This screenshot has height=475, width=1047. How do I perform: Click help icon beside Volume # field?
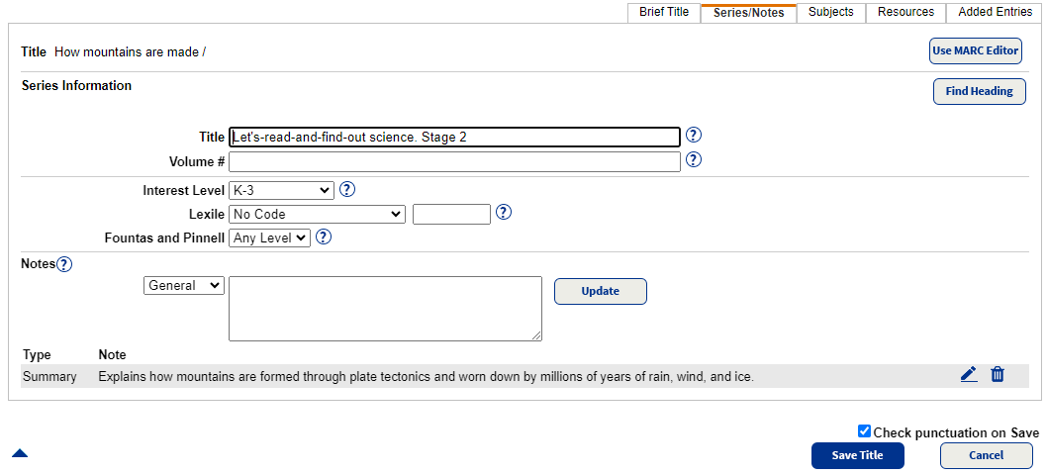click(694, 160)
